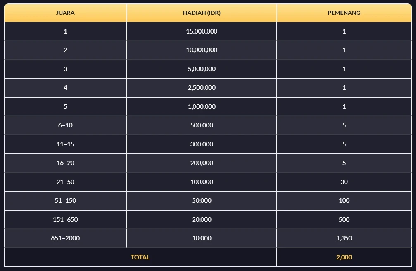
Task: Click the PEMENANG column header
Action: pos(344,13)
